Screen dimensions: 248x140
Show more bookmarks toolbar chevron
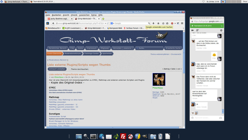(184, 28)
